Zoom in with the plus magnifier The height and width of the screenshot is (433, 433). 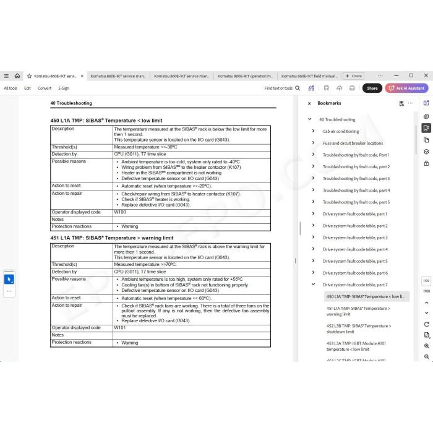[426, 346]
